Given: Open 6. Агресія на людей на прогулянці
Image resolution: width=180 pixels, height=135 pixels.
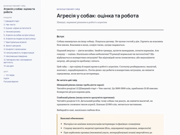Looking at the screenshot, I should [x=20, y=39].
